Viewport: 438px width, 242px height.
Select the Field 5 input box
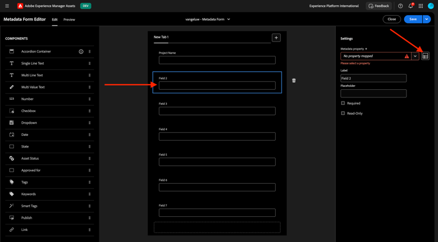[x=217, y=162]
